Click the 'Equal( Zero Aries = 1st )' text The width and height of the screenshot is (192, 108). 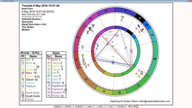[x=34, y=24]
